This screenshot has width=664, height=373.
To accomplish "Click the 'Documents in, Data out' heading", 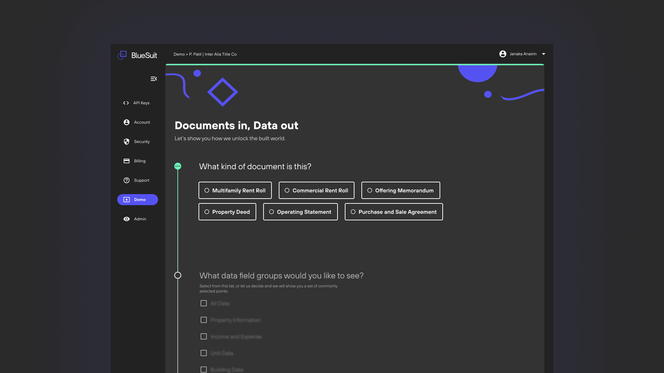I will click(237, 125).
